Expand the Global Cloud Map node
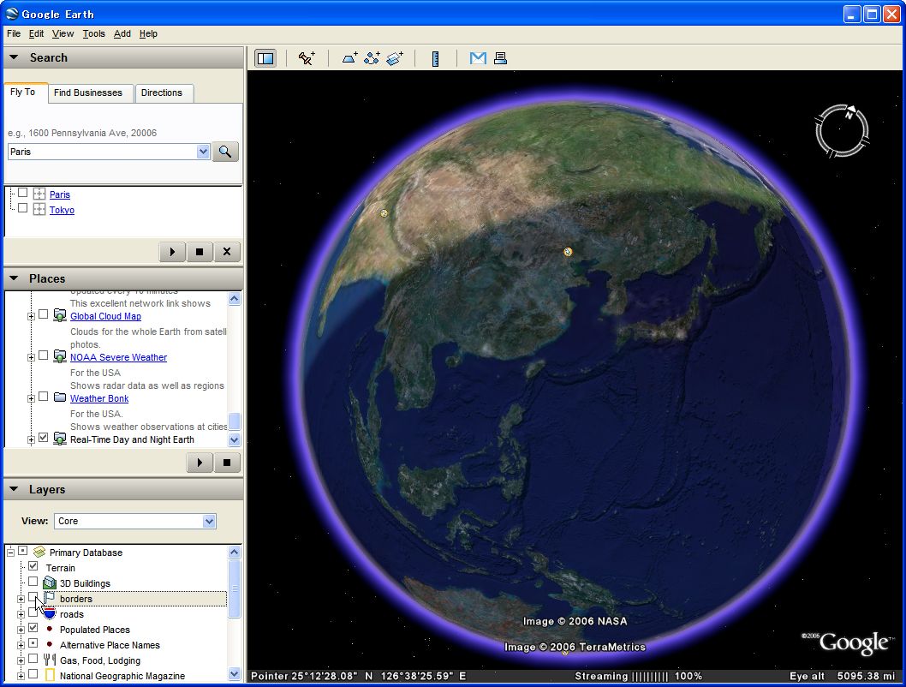 tap(31, 317)
